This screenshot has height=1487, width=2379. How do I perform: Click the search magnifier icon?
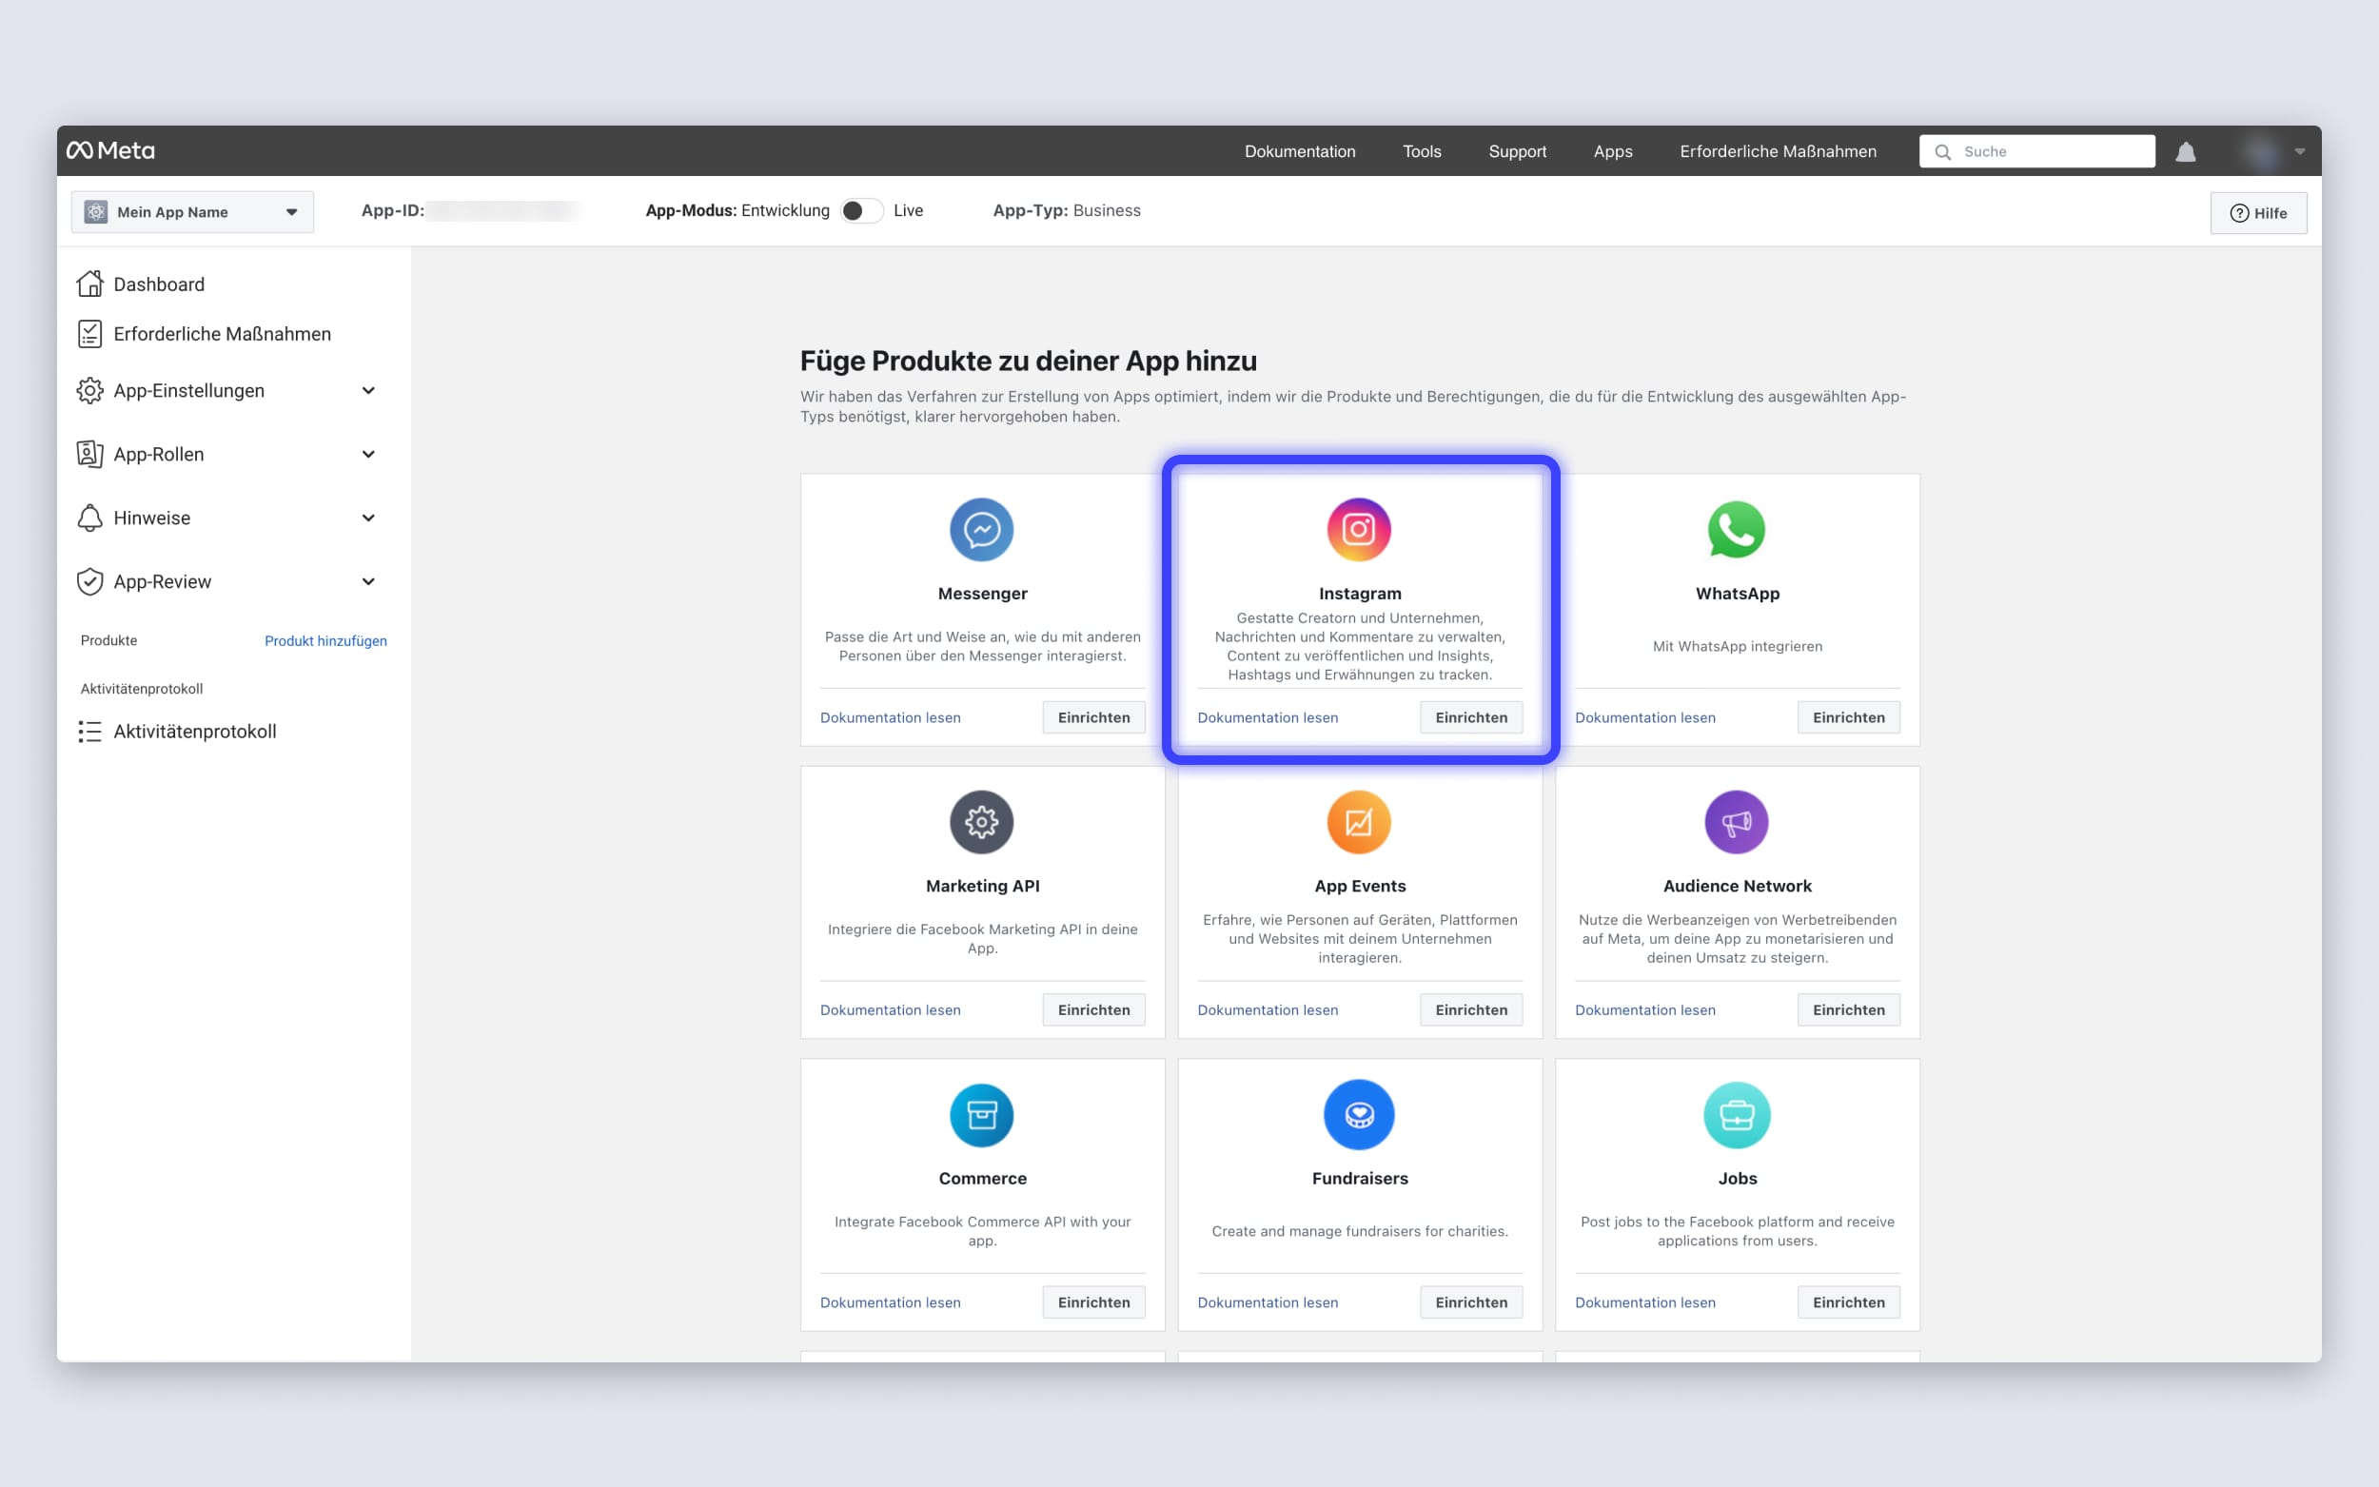click(x=1942, y=151)
